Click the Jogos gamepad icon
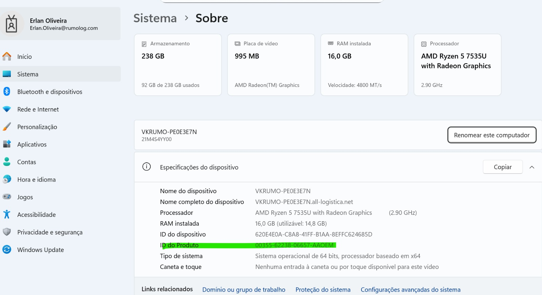The height and width of the screenshot is (295, 542). (x=7, y=197)
